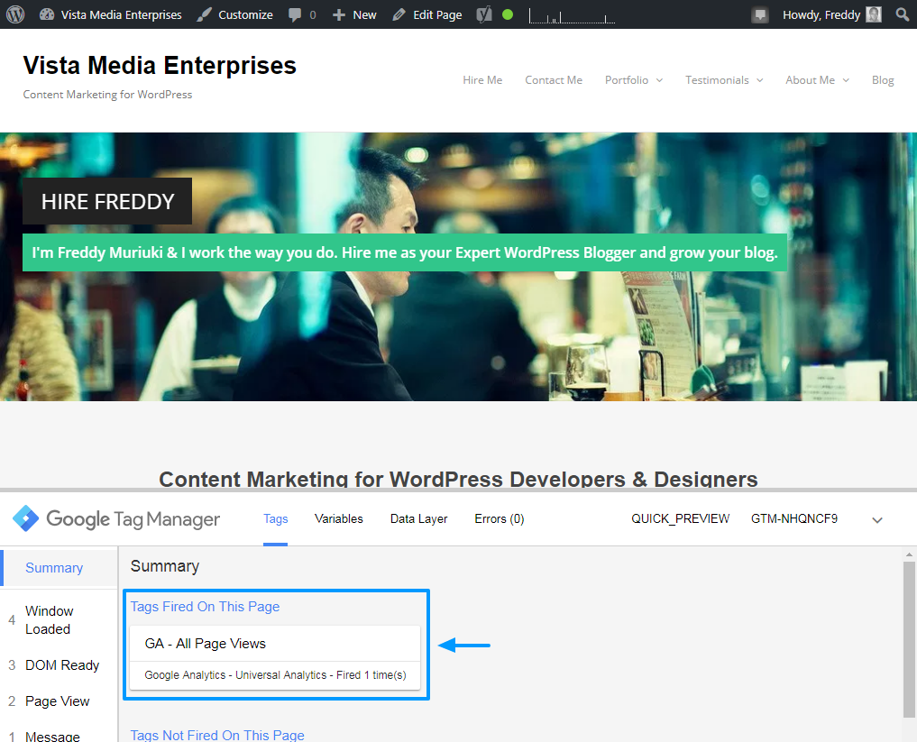Click the Google Tag Manager logo
Screen dimensions: 917x742
tap(25, 518)
